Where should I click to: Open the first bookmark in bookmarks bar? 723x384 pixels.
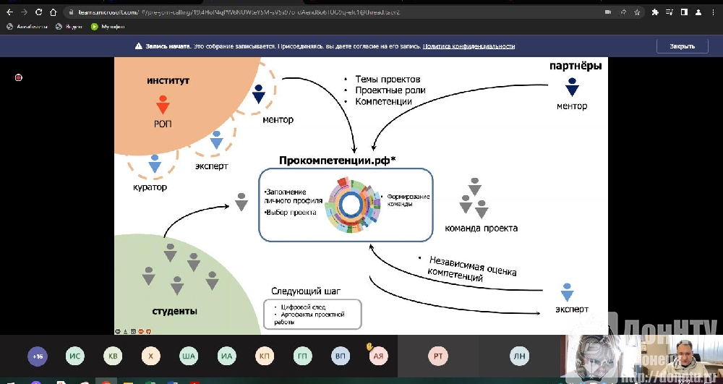(x=27, y=27)
